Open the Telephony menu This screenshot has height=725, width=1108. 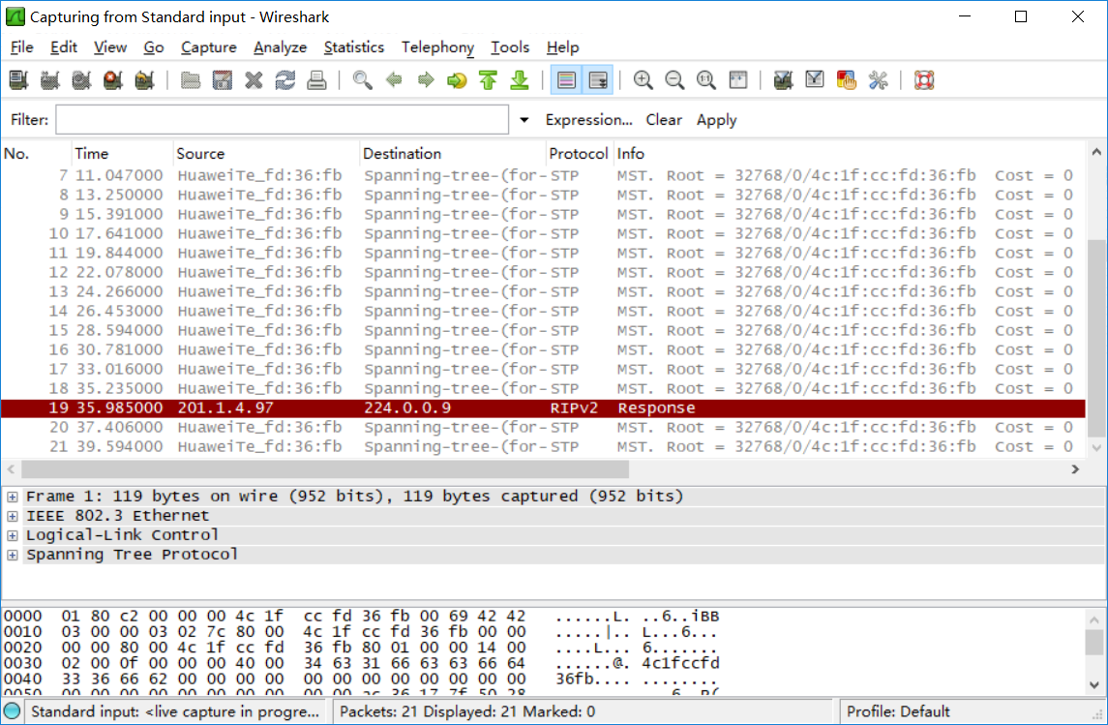click(437, 47)
